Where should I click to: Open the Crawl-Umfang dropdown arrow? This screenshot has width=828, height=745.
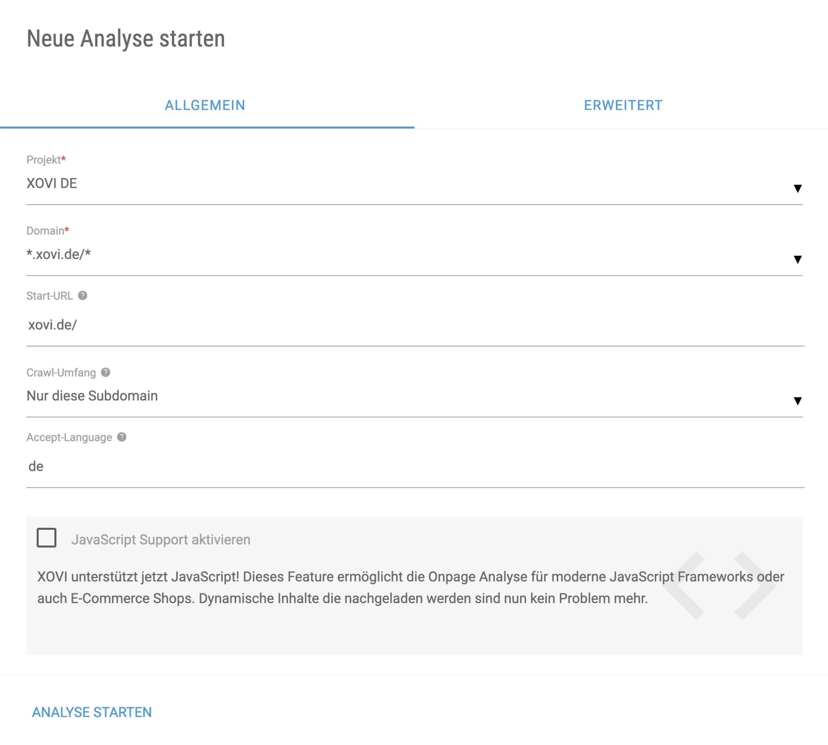[797, 401]
